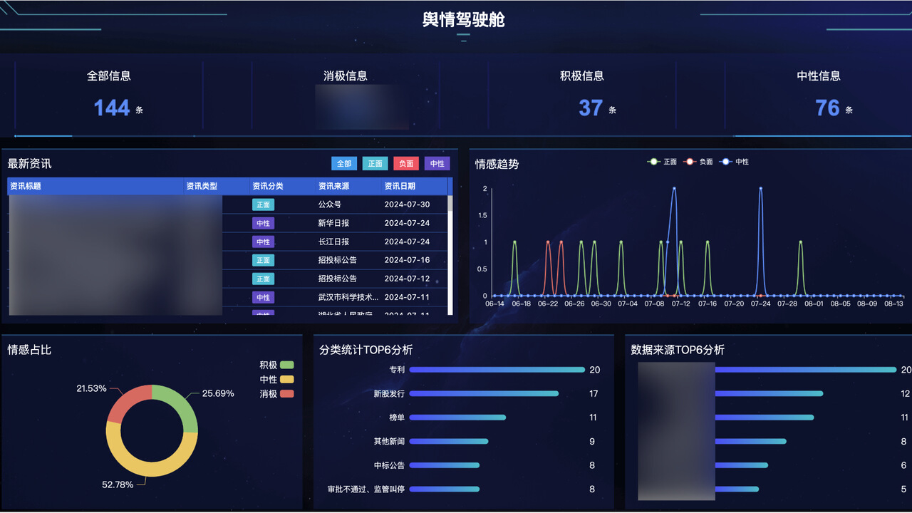
Task: Click the 负面 legend marker in 情感趋势
Action: pos(689,162)
